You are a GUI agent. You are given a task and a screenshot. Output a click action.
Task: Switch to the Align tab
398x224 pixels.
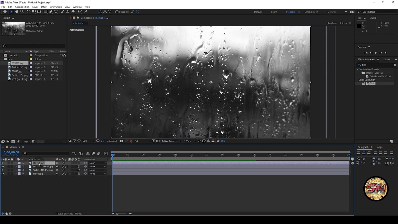pyautogui.click(x=380, y=147)
